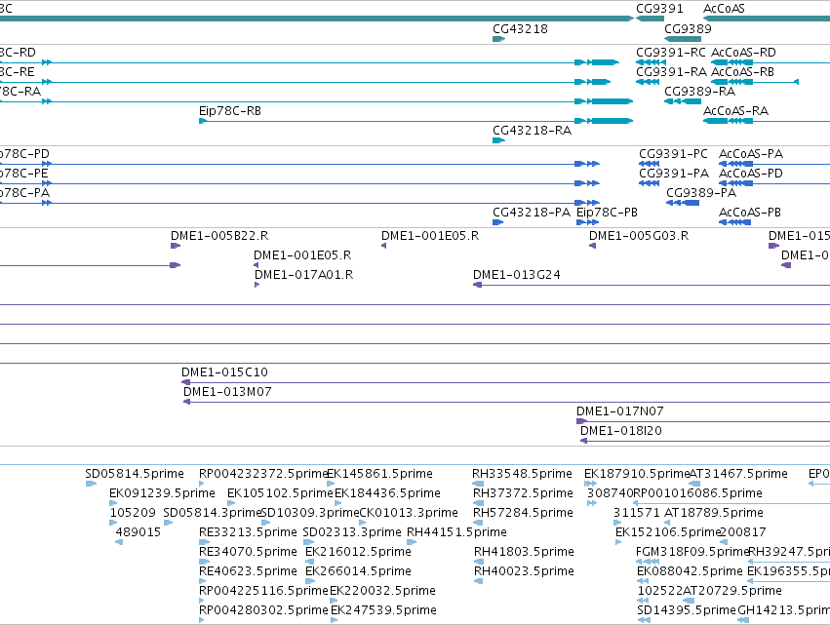Click the AT18789.5prime EST label

click(714, 513)
